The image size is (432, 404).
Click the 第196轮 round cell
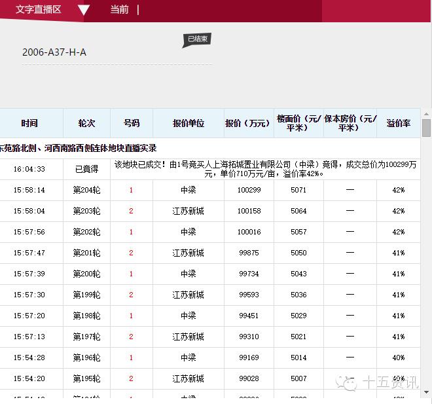tap(86, 358)
